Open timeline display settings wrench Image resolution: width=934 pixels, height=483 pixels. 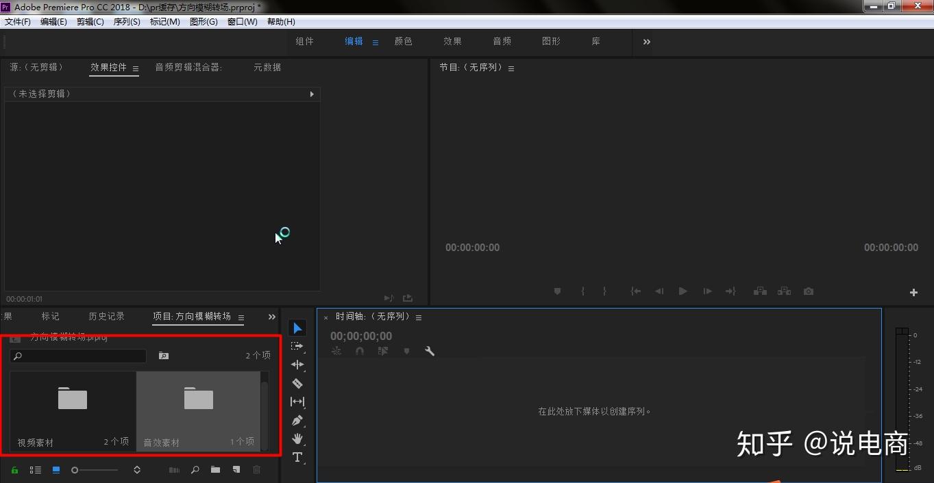click(x=430, y=351)
